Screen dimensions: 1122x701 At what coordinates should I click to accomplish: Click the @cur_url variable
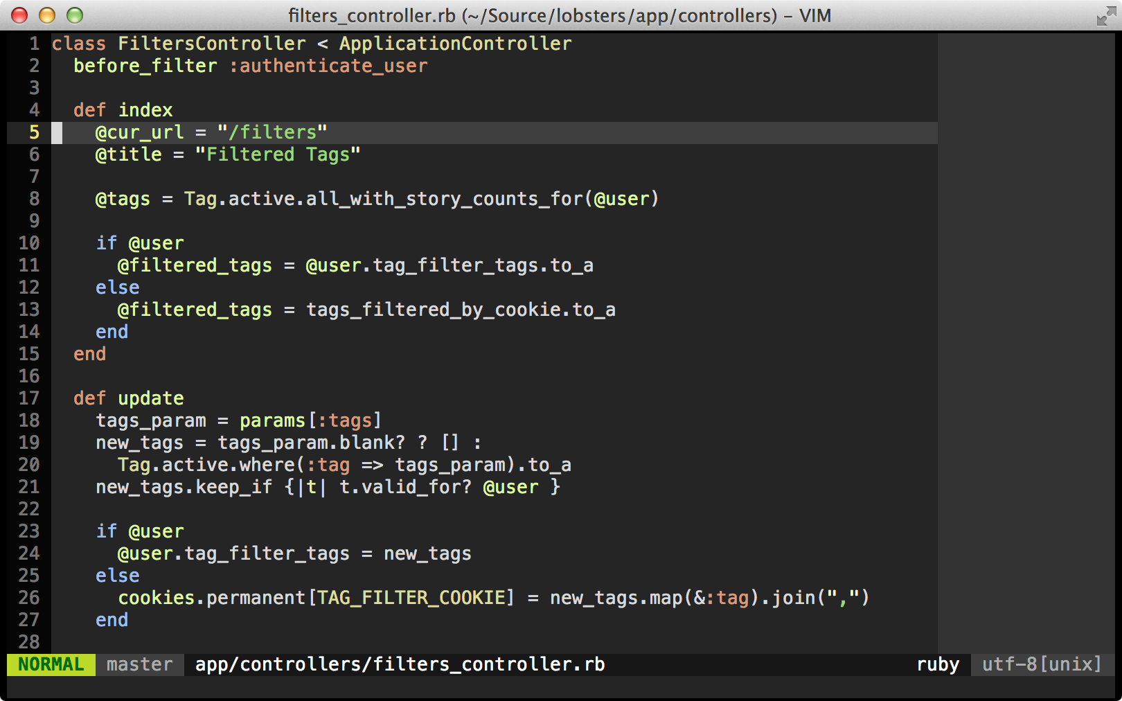(x=140, y=132)
